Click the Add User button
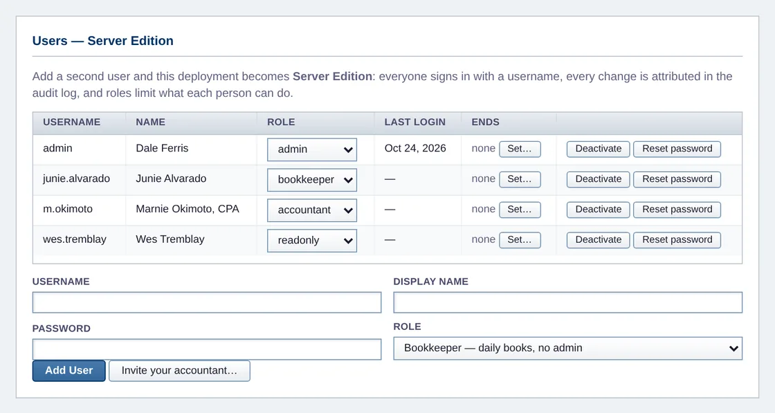Viewport: 775px width, 413px height. 69,371
